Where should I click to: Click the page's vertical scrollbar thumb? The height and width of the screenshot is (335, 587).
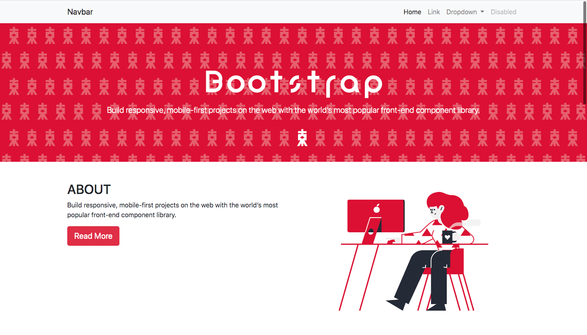tap(585, 53)
